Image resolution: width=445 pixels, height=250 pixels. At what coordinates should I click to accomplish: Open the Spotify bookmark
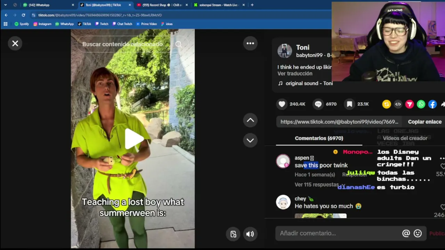[x=22, y=24]
